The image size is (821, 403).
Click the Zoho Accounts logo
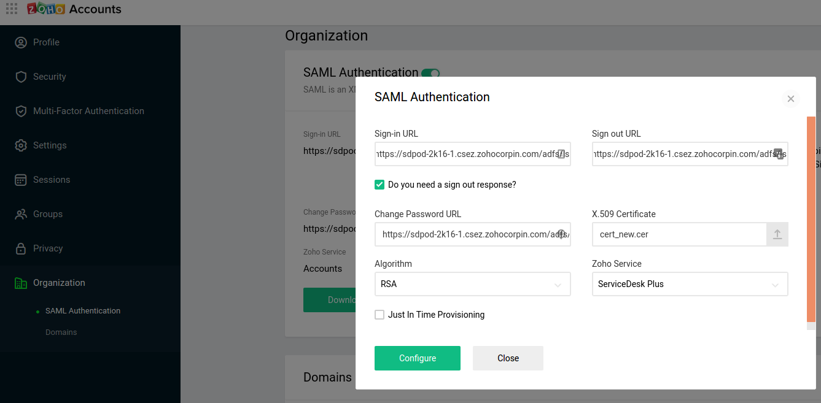click(x=74, y=9)
